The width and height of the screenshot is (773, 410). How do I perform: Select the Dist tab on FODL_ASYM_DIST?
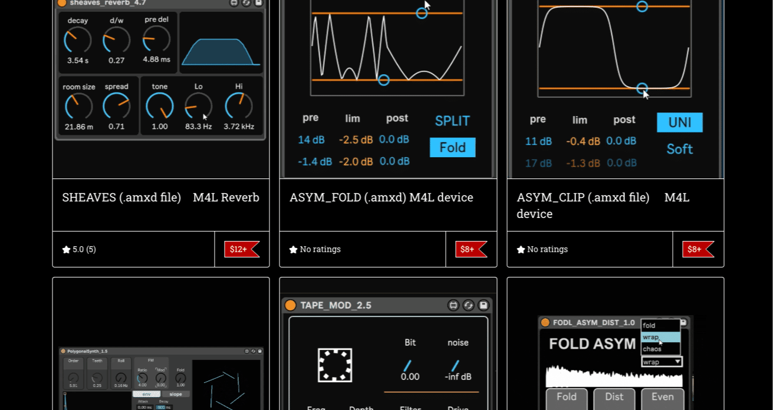click(614, 397)
